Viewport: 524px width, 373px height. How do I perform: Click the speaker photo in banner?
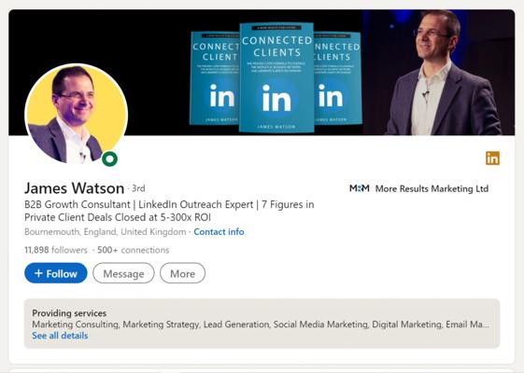pyautogui.click(x=438, y=73)
